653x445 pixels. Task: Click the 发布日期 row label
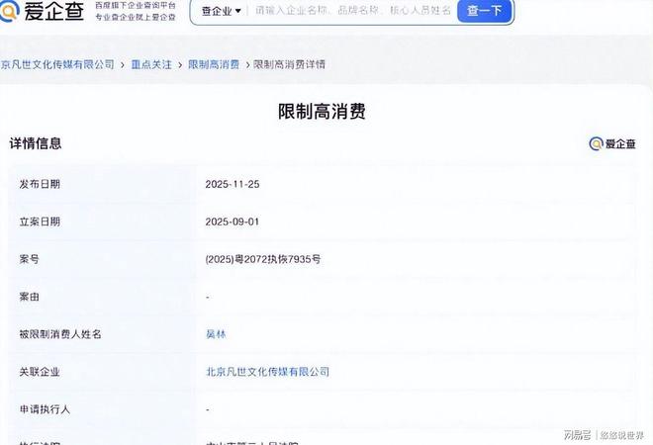[x=40, y=184]
